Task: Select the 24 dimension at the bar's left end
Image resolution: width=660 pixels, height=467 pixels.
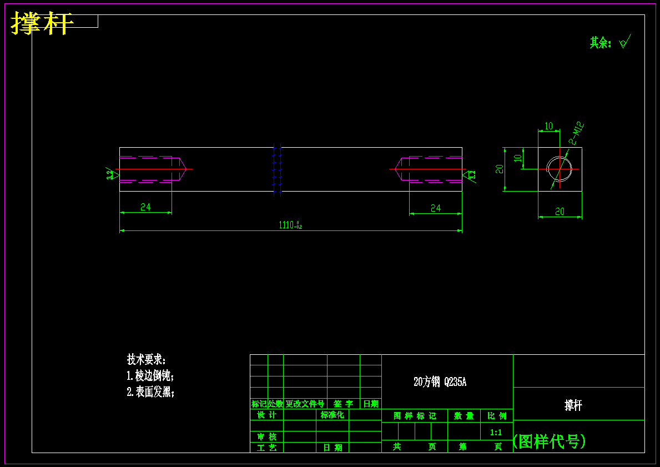Action: click(145, 207)
